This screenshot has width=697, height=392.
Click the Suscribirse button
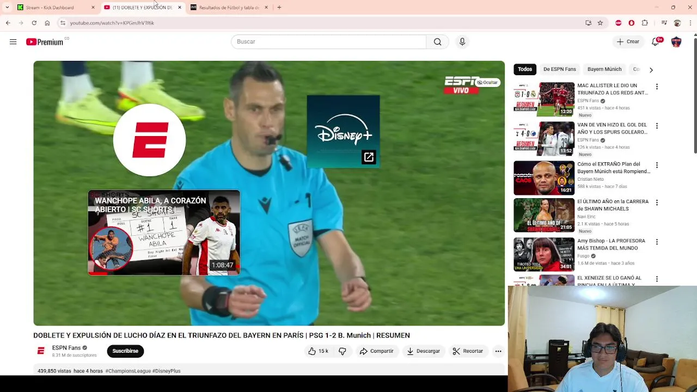point(125,351)
